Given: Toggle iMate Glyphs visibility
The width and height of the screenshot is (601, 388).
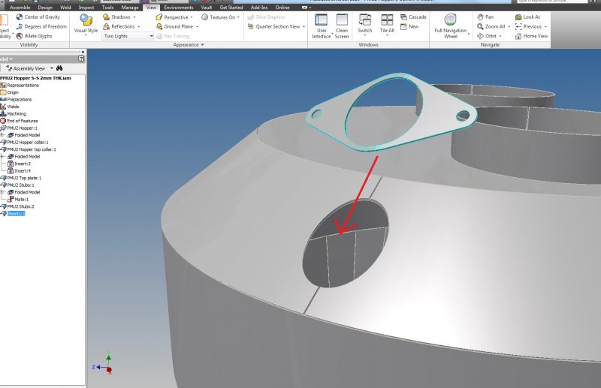Looking at the screenshot, I should click(34, 36).
